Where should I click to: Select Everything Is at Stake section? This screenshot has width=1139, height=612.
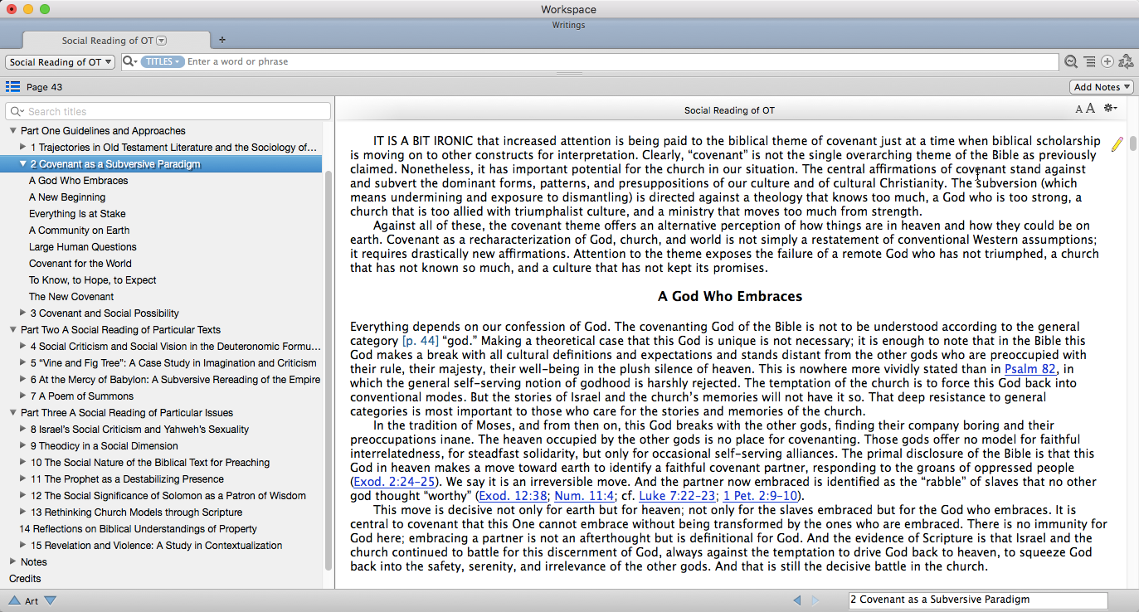pyautogui.click(x=77, y=214)
